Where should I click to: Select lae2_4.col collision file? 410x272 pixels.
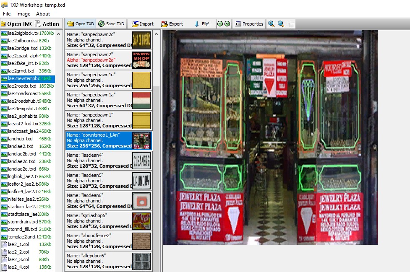point(28,267)
